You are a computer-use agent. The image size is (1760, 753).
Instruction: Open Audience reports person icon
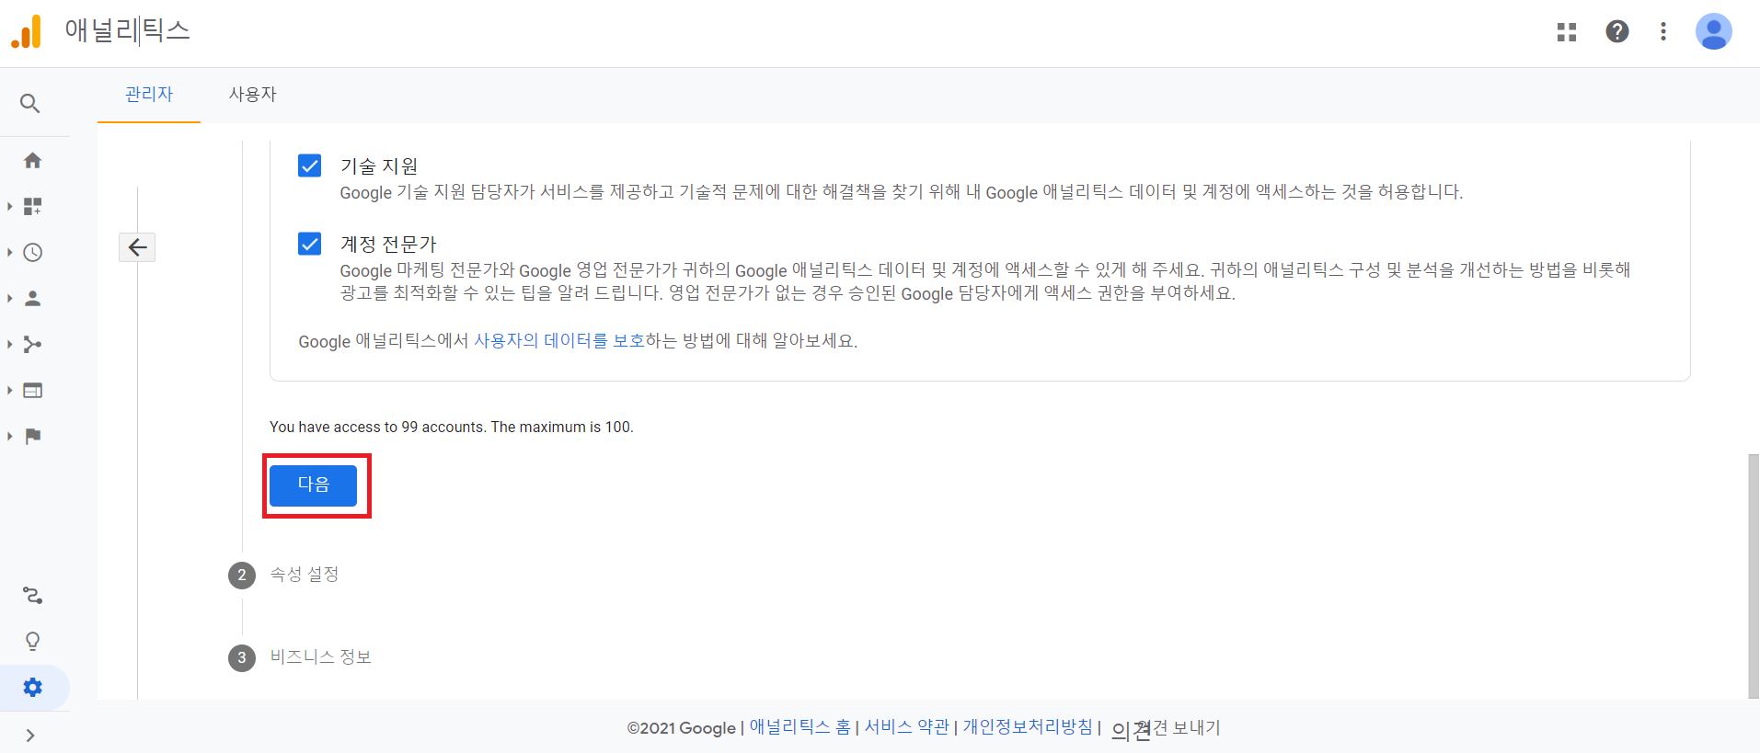[32, 299]
